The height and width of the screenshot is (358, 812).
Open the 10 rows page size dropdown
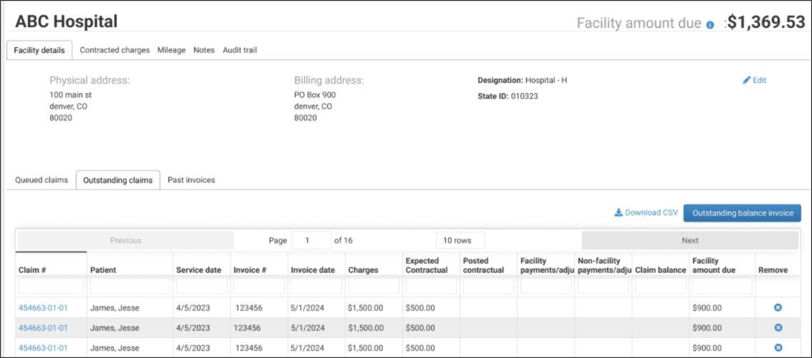coord(460,241)
